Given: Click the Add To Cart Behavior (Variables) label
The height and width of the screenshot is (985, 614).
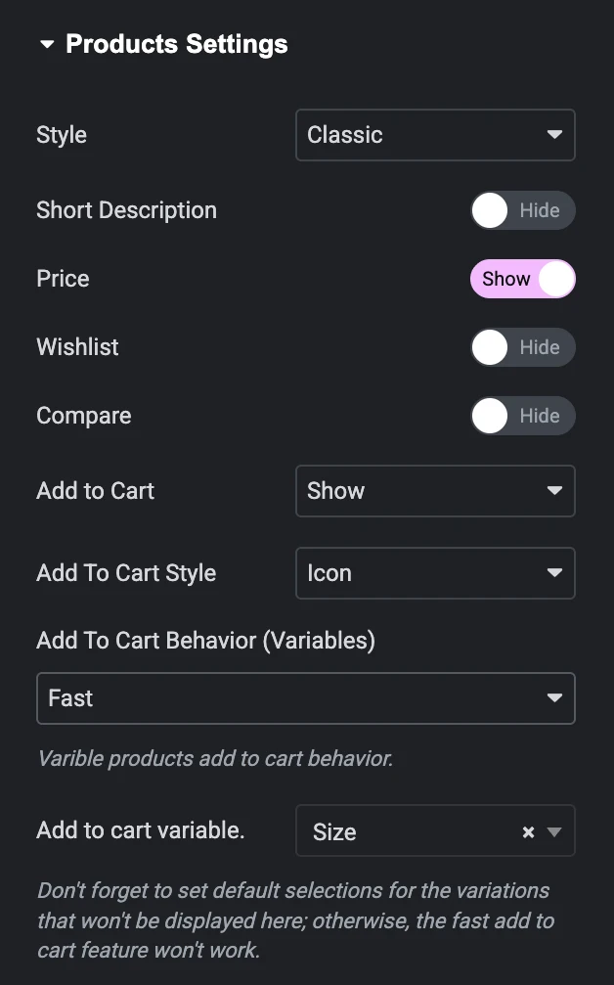Looking at the screenshot, I should (x=205, y=641).
